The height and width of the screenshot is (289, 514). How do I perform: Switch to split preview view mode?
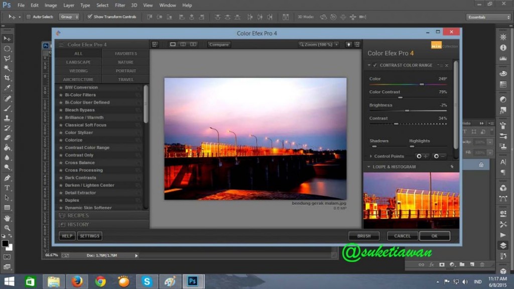pos(183,44)
